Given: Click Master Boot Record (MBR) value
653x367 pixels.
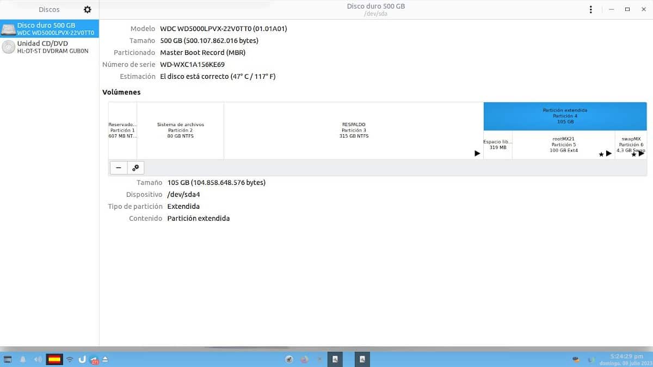Looking at the screenshot, I should (x=202, y=52).
